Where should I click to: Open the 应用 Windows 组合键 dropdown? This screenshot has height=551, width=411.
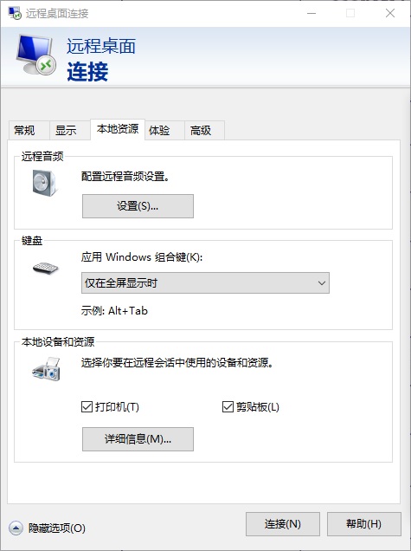coord(205,283)
